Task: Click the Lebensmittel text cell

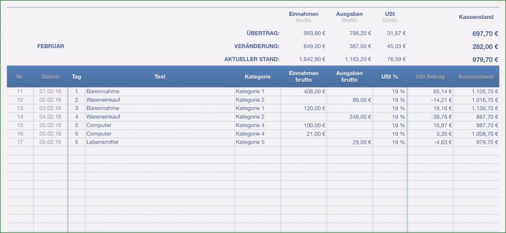Action: pos(102,142)
